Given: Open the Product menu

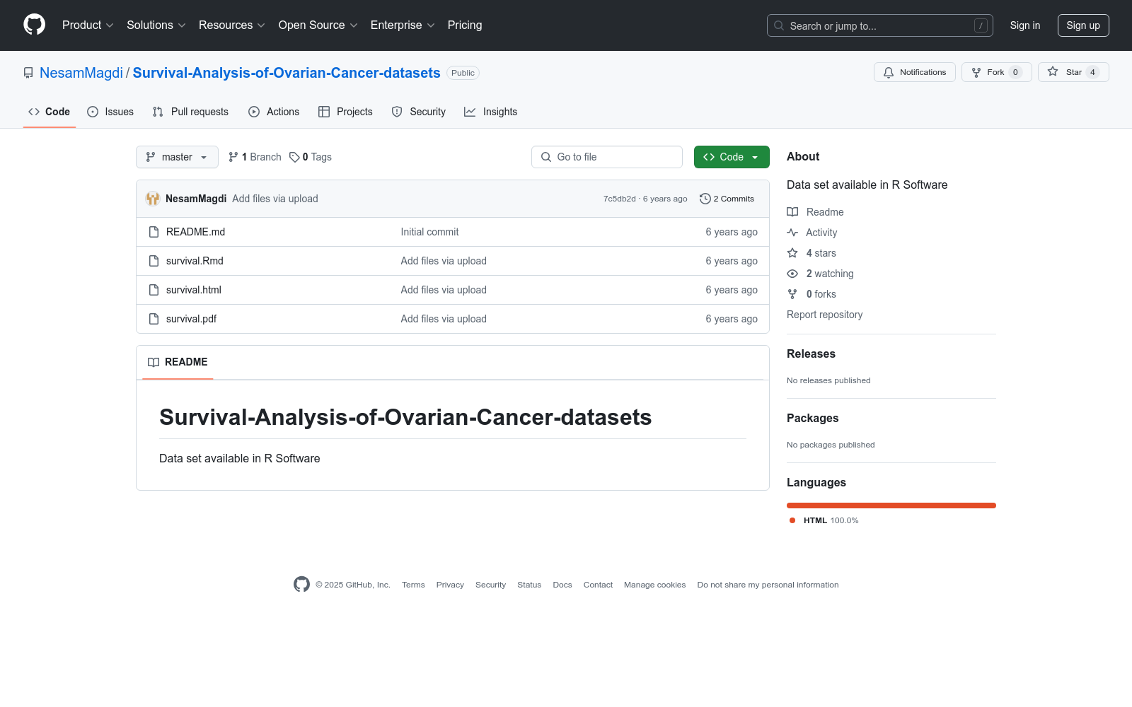Looking at the screenshot, I should 88,25.
